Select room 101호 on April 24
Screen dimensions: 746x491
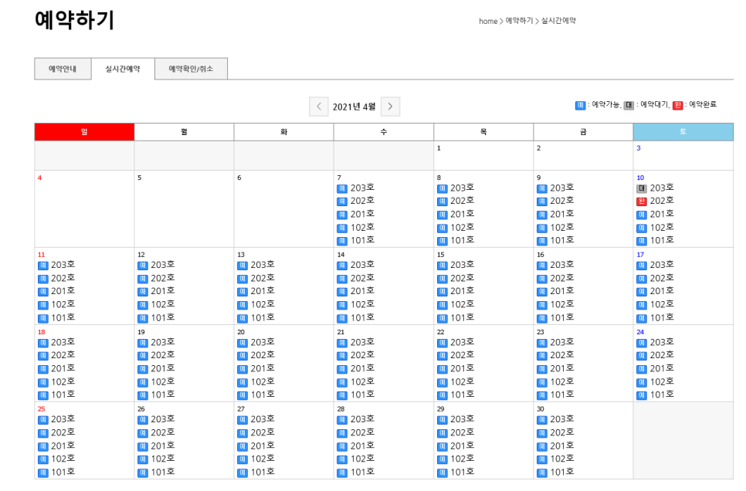click(662, 394)
